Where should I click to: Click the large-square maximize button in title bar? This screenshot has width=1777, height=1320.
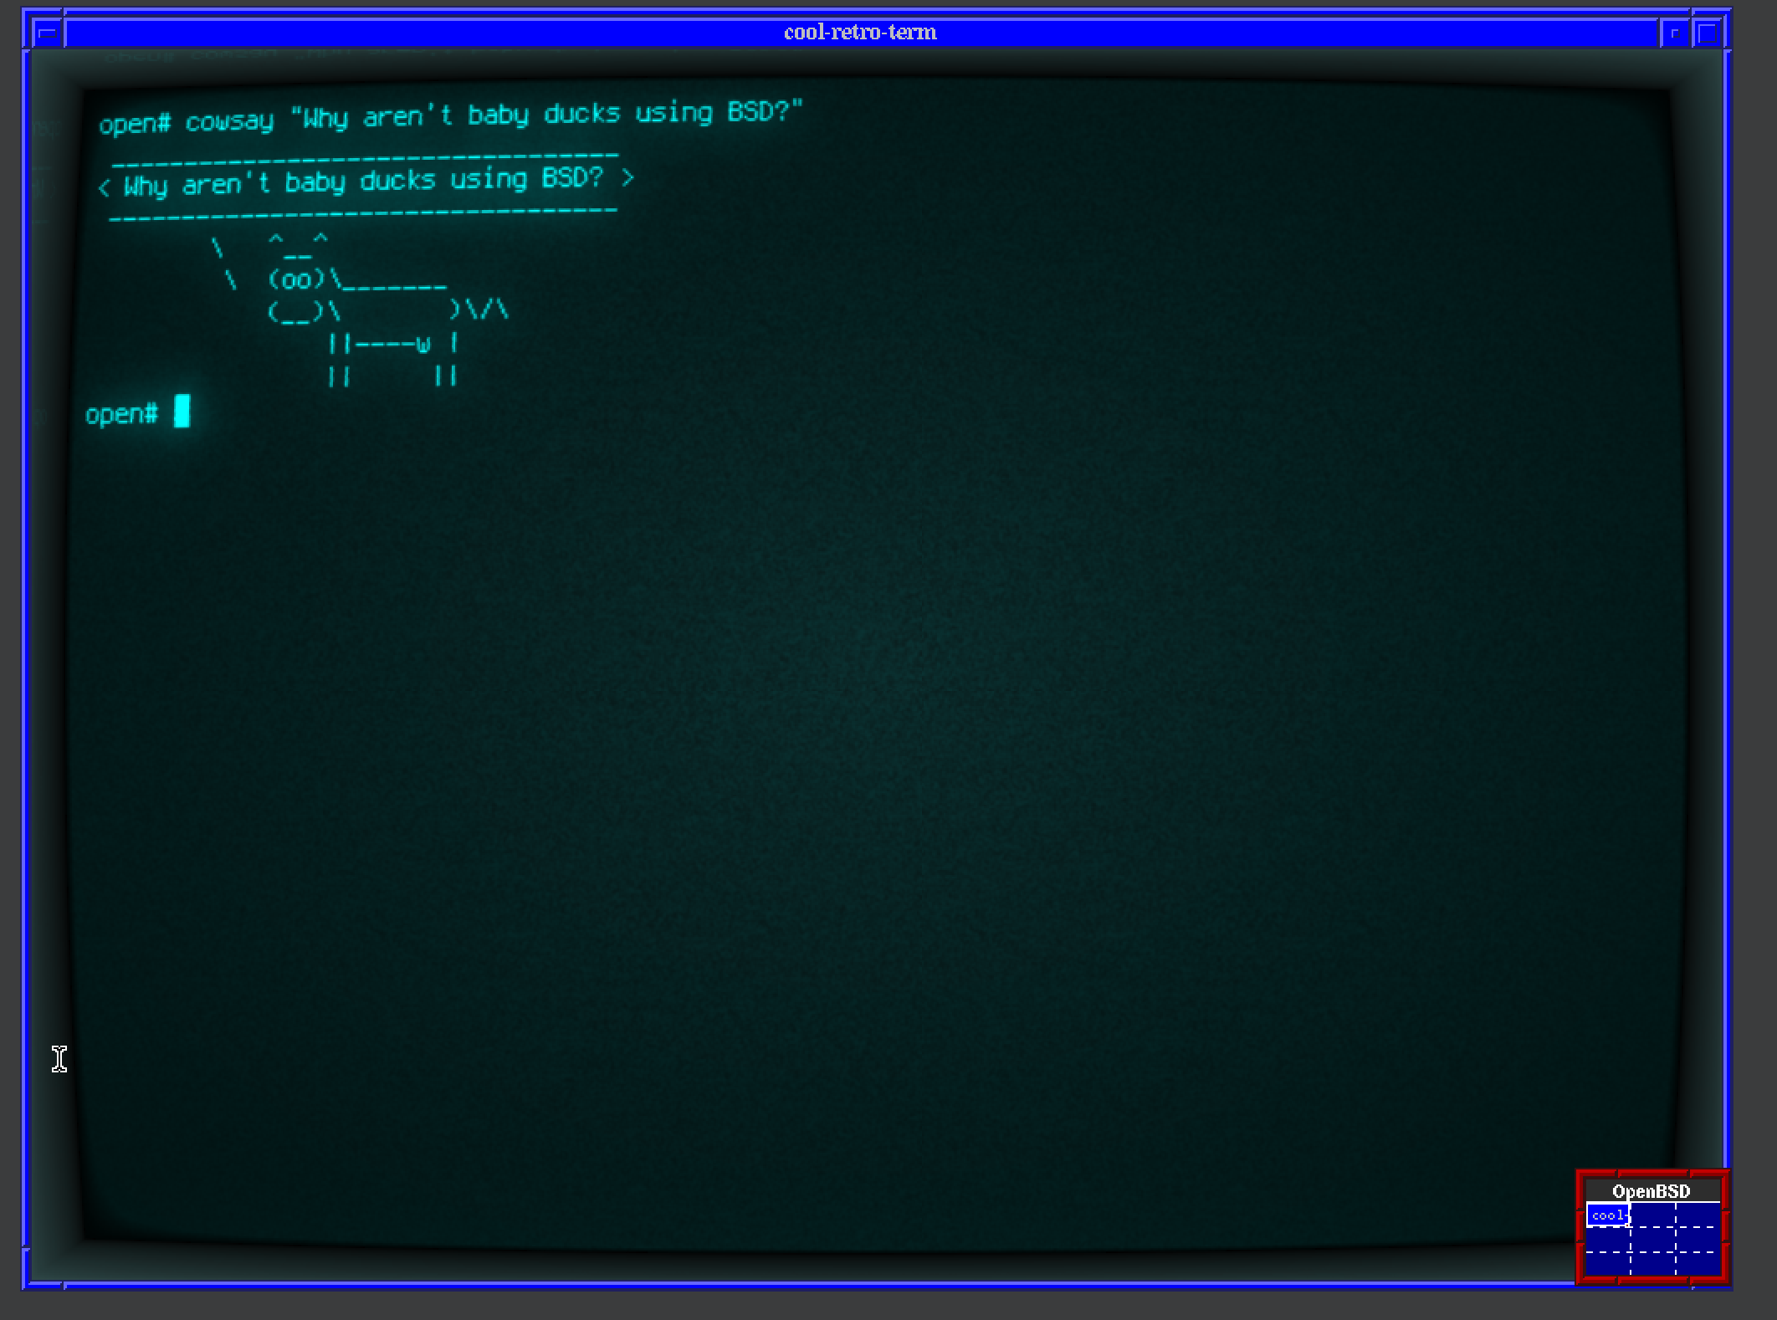coord(1708,33)
